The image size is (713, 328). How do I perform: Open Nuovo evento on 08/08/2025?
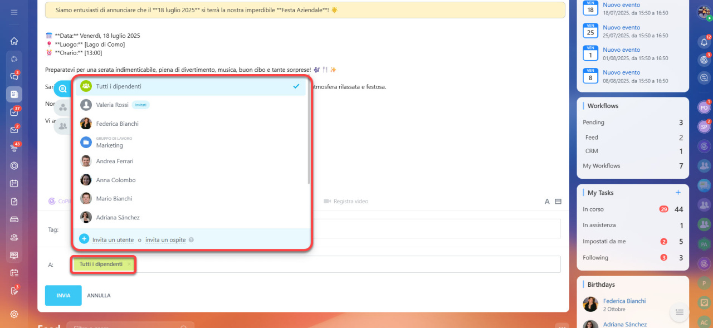pyautogui.click(x=621, y=72)
